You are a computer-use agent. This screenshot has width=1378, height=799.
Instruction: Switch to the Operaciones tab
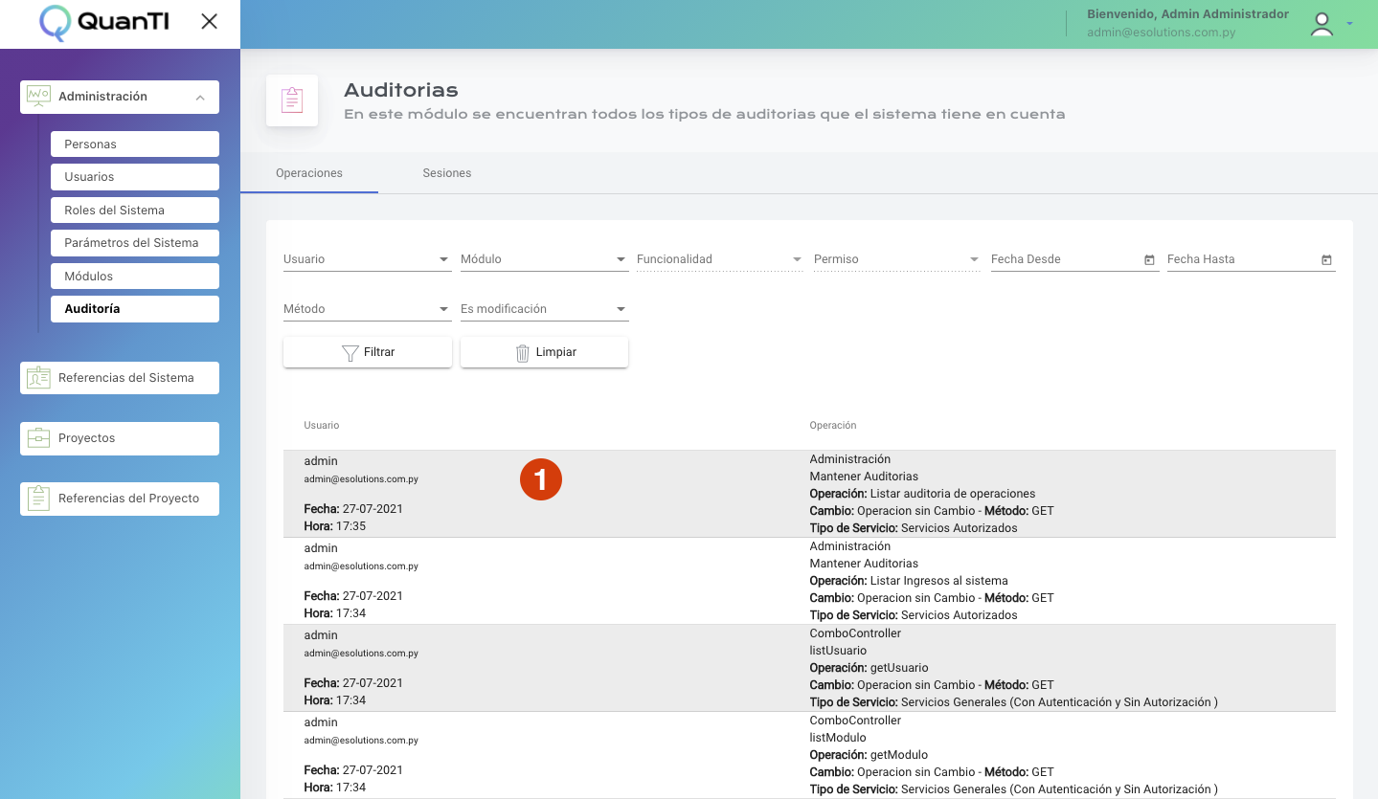click(309, 173)
